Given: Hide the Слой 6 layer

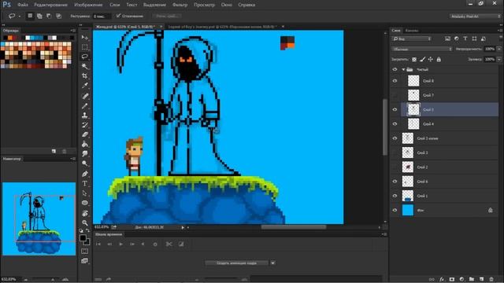Looking at the screenshot, I should point(395,182).
